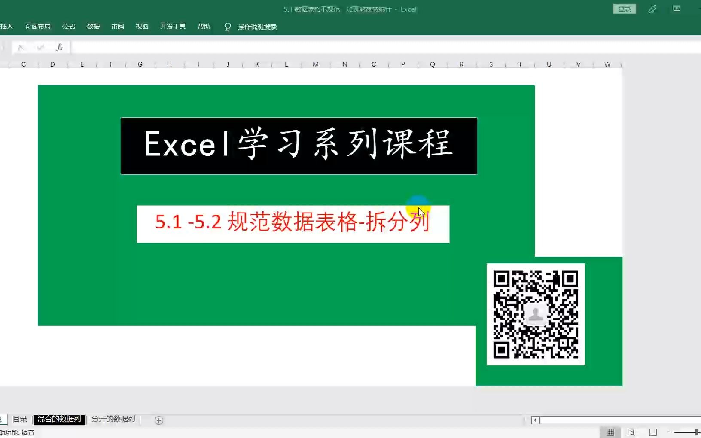
Task: Click the fx Insert Function icon
Action: coord(60,47)
